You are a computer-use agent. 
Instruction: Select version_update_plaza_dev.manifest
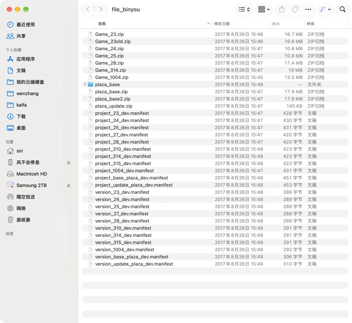(x=215, y=264)
